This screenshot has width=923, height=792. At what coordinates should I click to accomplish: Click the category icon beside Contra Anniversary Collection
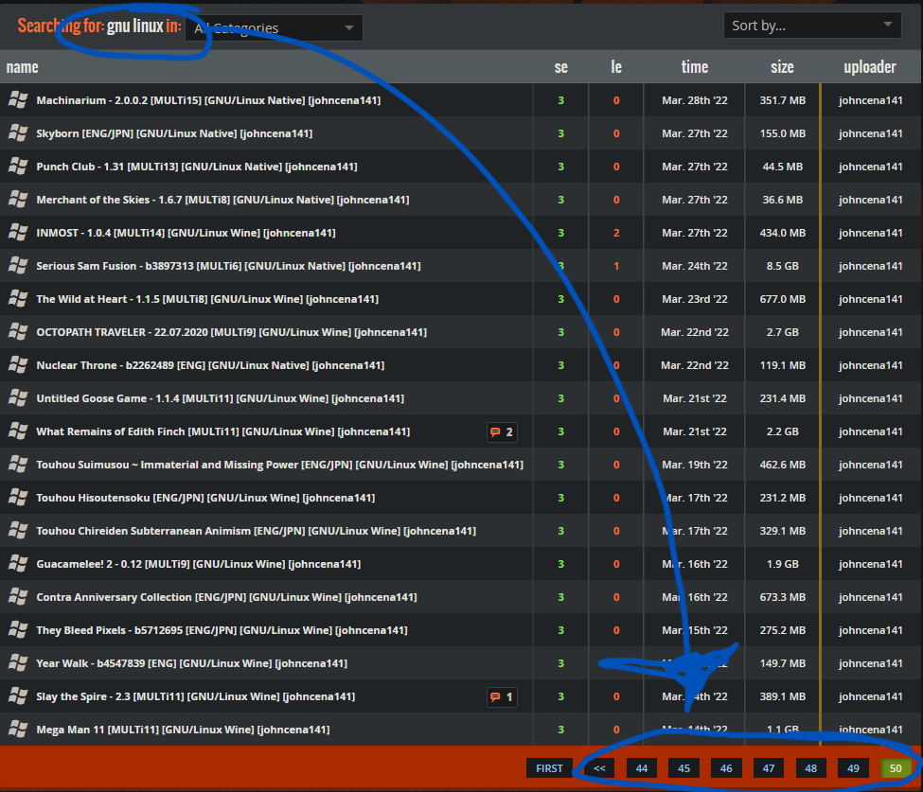[x=18, y=597]
